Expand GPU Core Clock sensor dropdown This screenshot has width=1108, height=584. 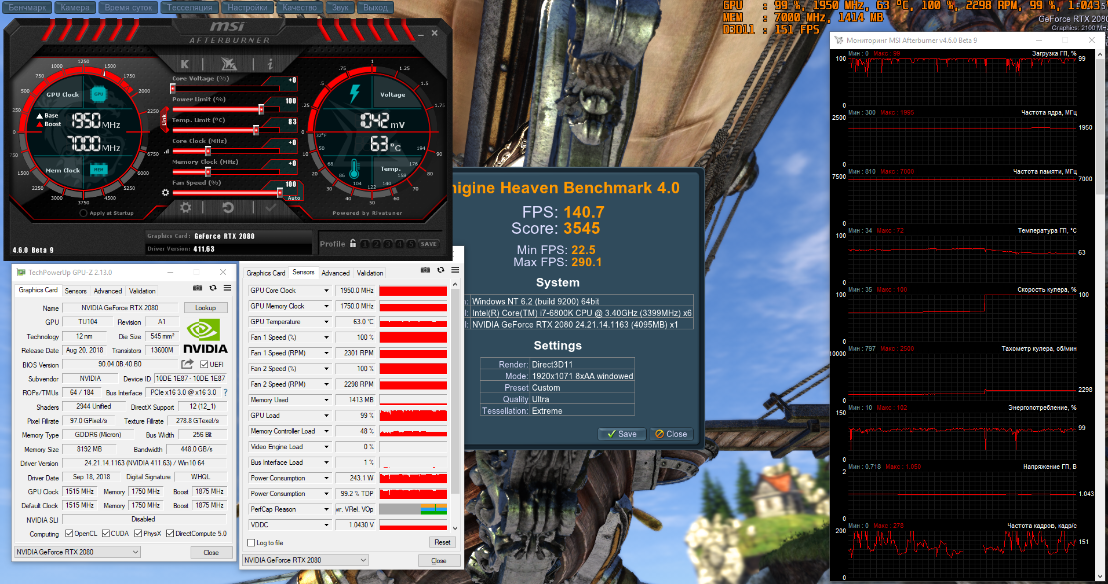click(326, 291)
